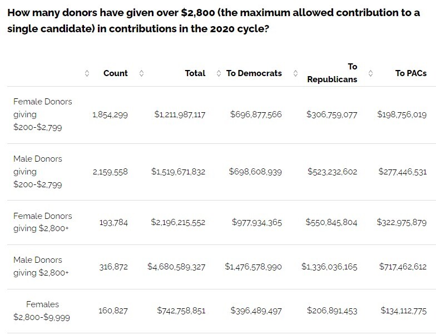Click the $4,680,589,327 total cell

176,267
